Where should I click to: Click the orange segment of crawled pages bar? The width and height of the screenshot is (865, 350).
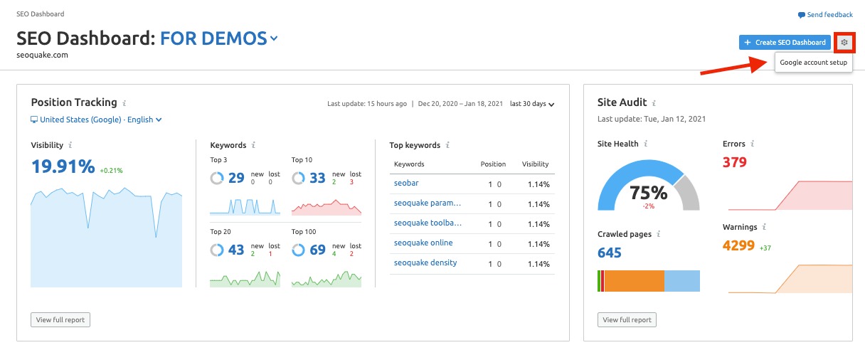pyautogui.click(x=635, y=281)
